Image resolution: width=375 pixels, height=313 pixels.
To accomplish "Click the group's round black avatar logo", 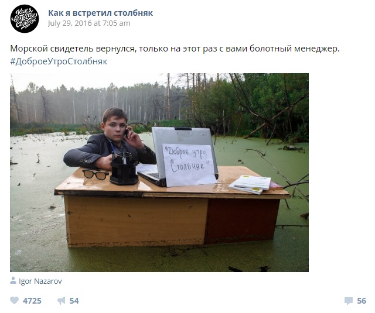I will coord(25,19).
